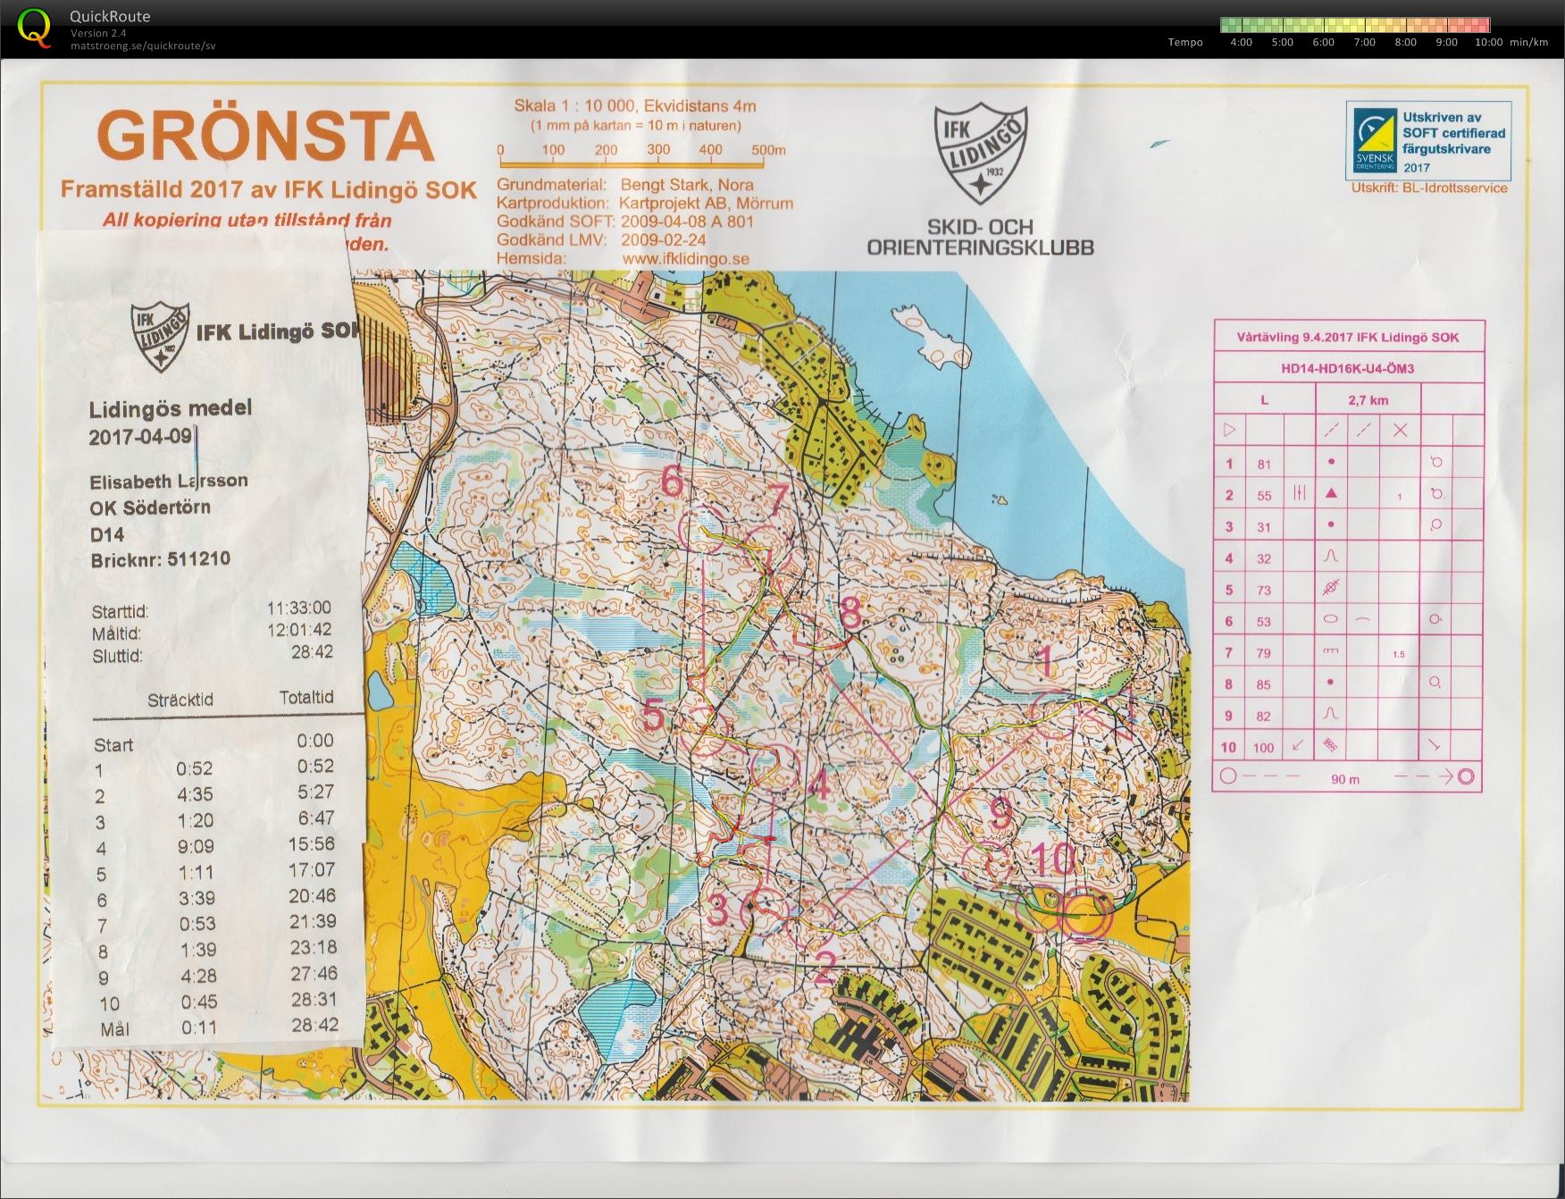Click control number 5 on the map
The width and height of the screenshot is (1565, 1199).
tap(654, 716)
